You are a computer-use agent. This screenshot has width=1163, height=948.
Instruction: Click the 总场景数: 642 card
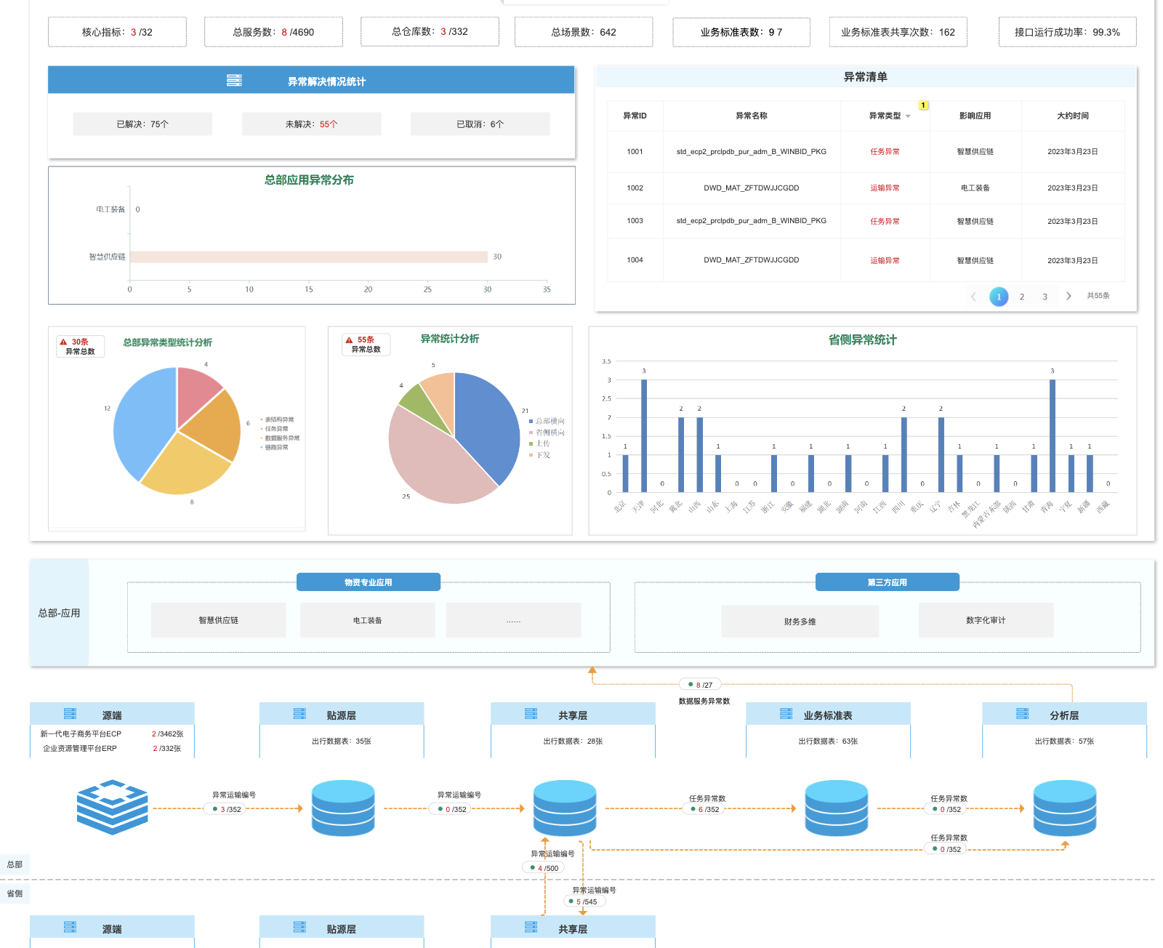coord(584,32)
